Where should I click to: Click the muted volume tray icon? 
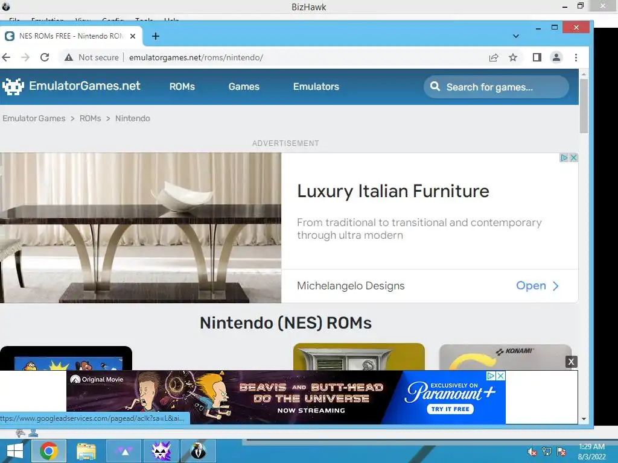pyautogui.click(x=532, y=452)
